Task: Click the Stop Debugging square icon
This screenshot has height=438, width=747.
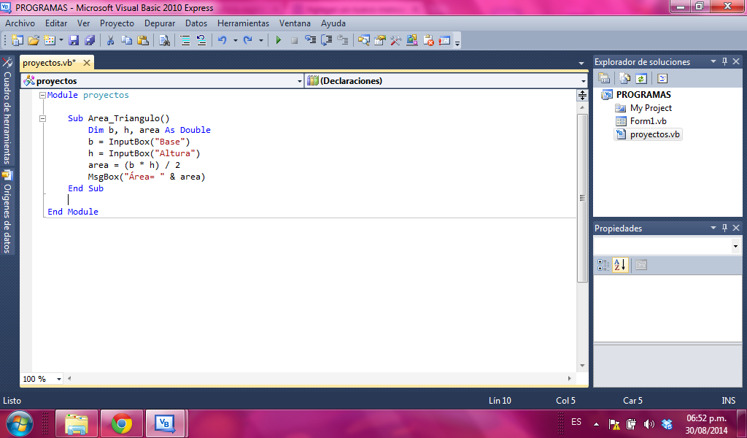Action: tap(295, 40)
